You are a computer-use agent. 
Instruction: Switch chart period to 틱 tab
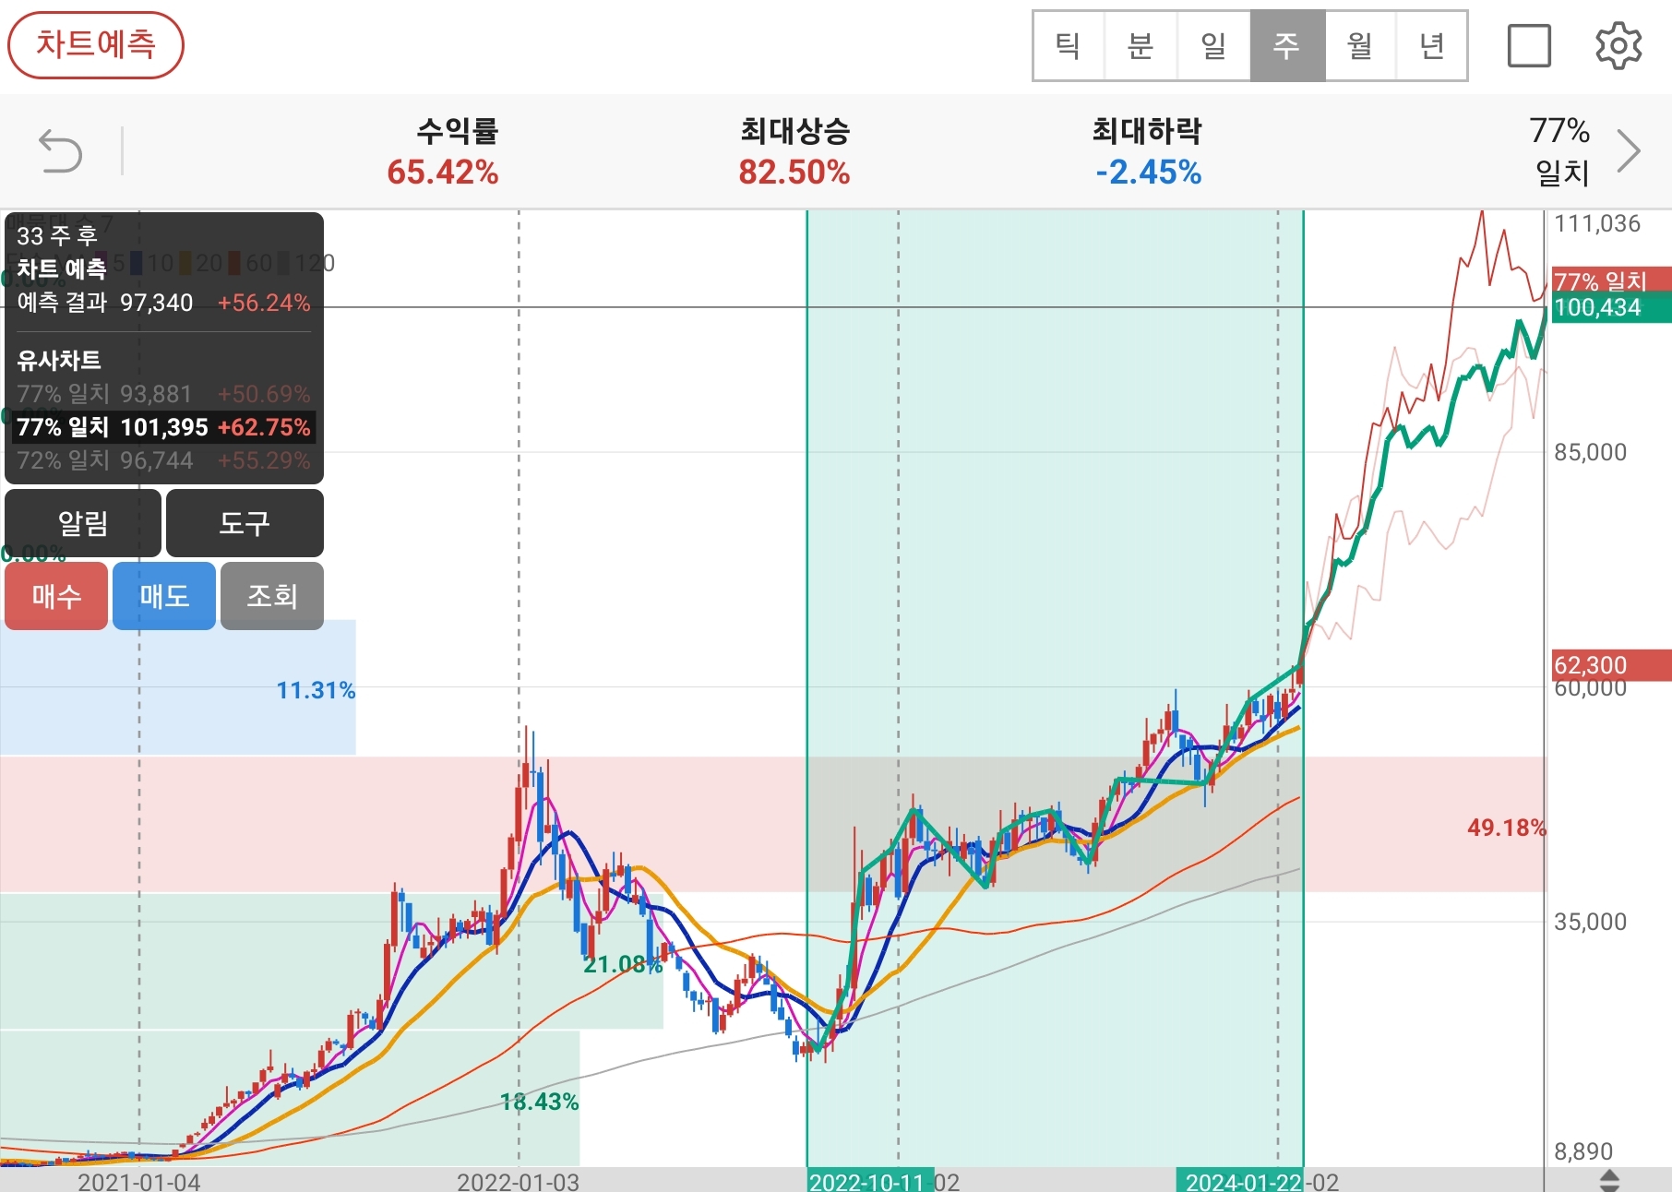[1069, 46]
